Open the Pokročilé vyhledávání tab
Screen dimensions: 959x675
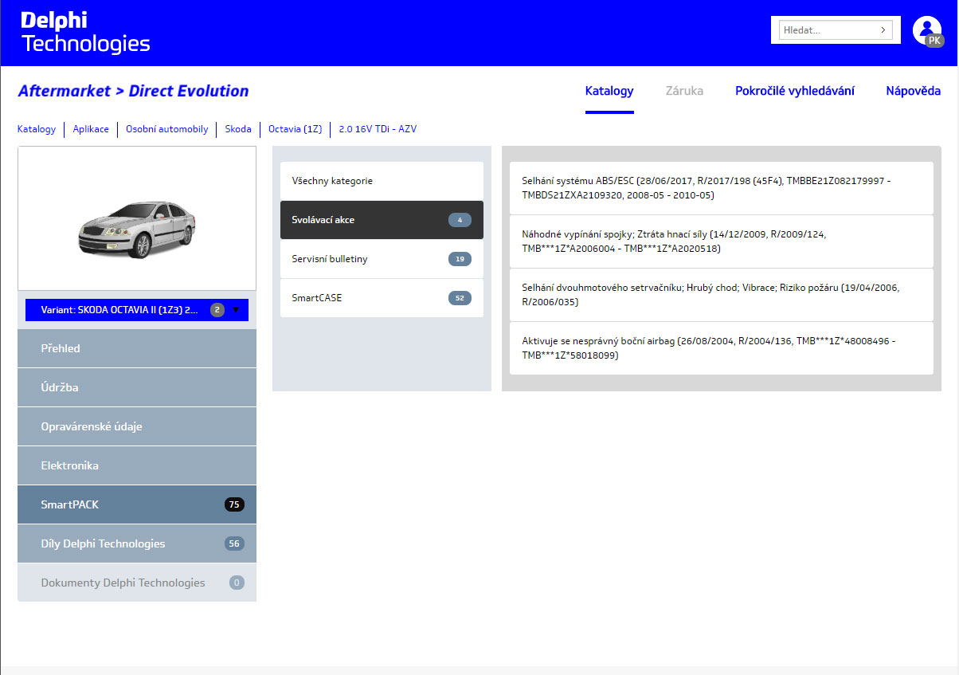[x=795, y=91]
